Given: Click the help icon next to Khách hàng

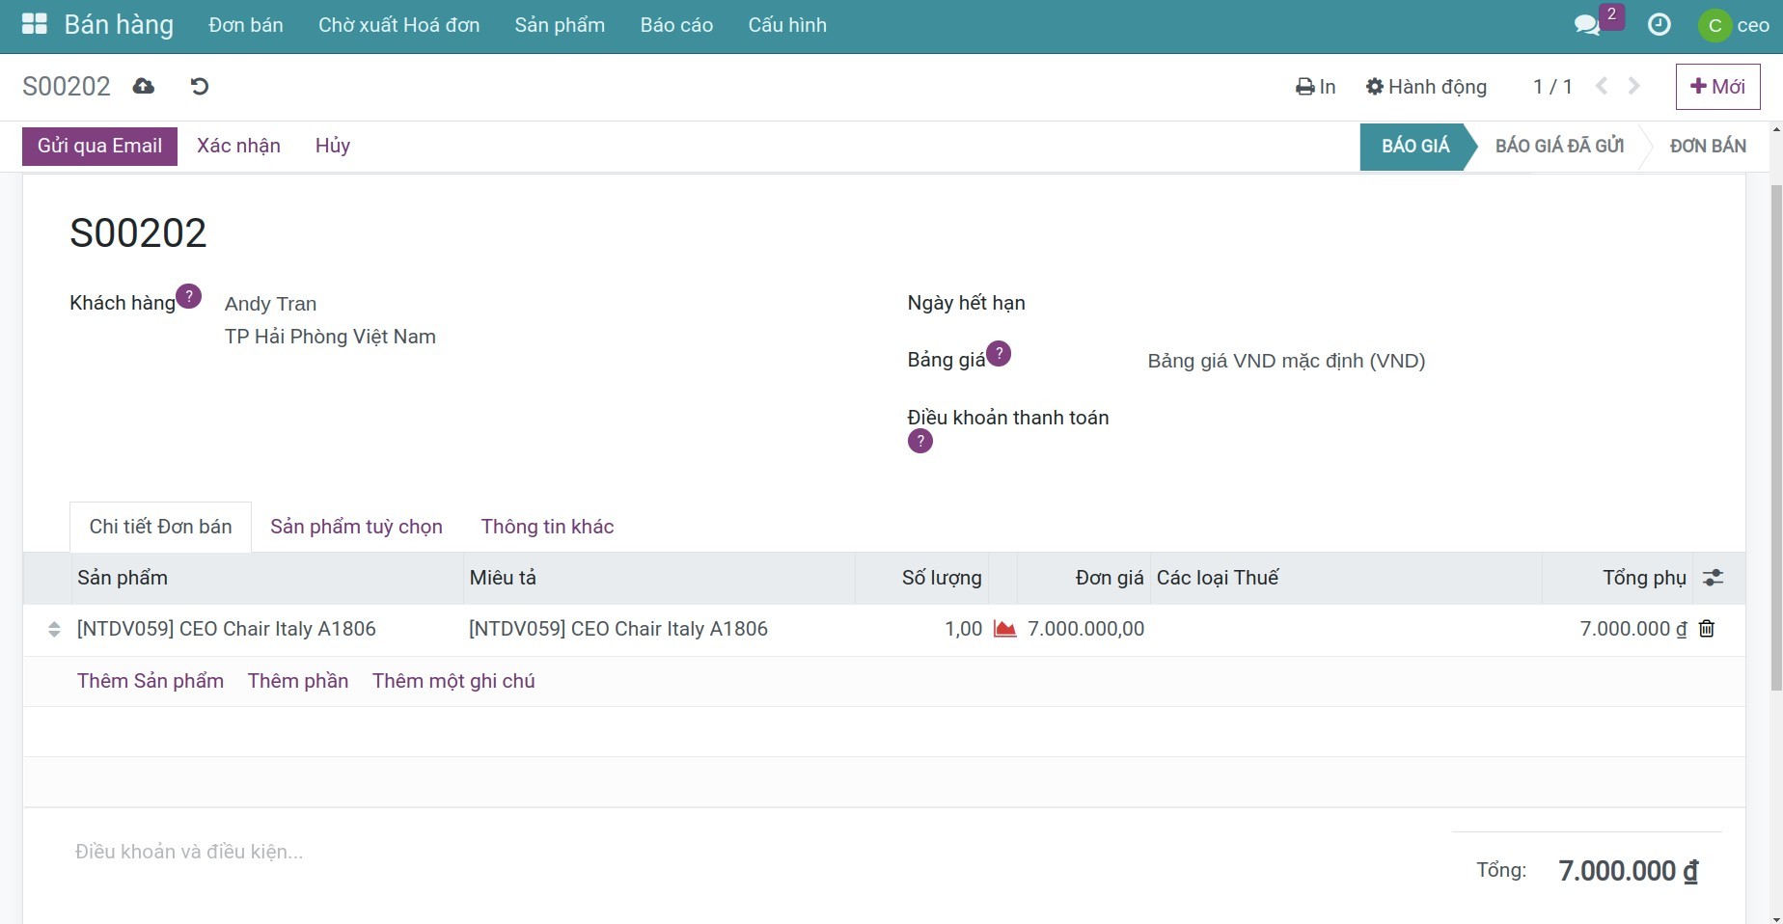Looking at the screenshot, I should point(189,296).
